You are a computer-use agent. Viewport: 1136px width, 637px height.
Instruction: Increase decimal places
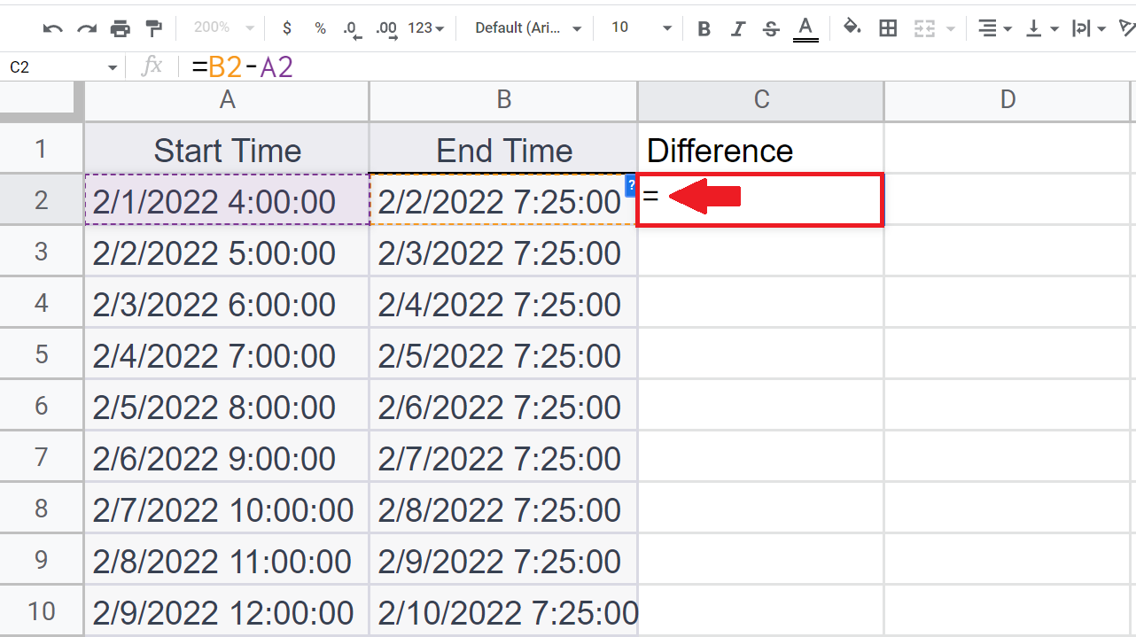point(386,28)
